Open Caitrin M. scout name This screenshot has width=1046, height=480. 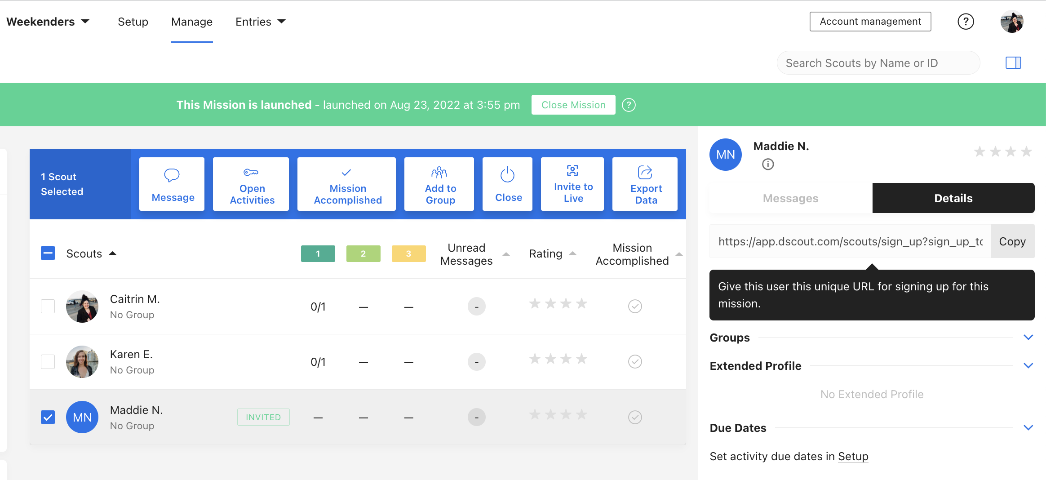(x=135, y=299)
